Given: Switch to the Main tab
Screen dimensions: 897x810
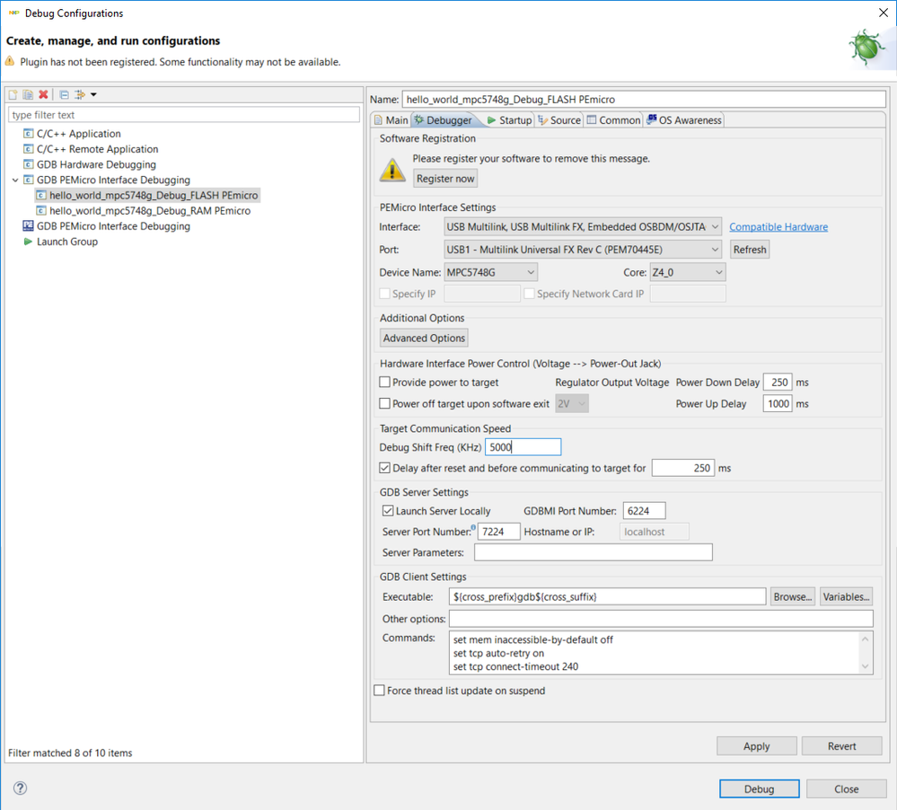Looking at the screenshot, I should pyautogui.click(x=391, y=120).
